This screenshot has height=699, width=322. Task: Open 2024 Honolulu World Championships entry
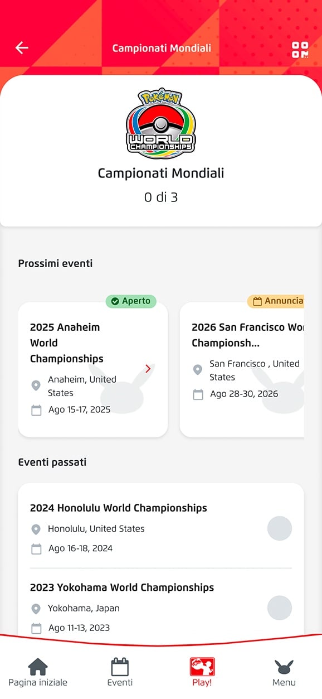click(x=160, y=528)
